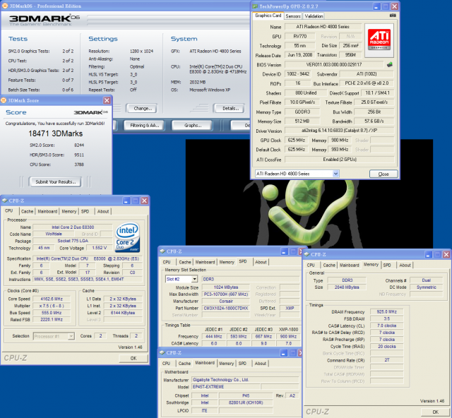Click the 18471 3DMarks score text

point(55,133)
